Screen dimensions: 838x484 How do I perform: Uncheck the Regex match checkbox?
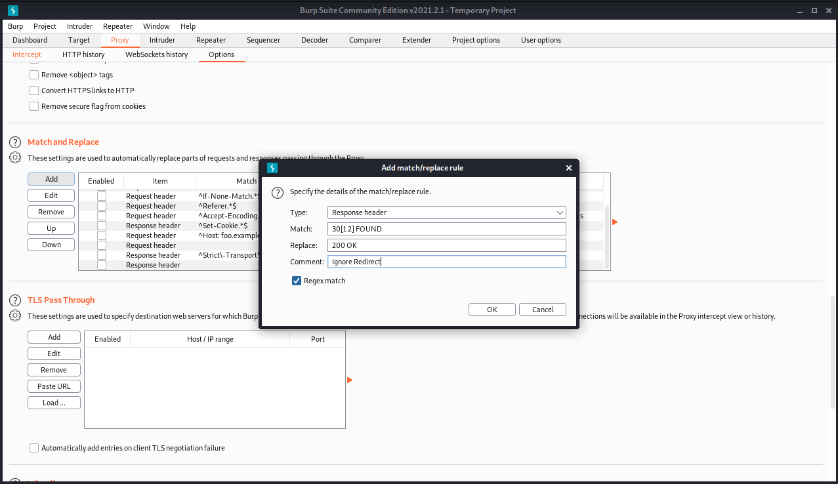pyautogui.click(x=297, y=281)
